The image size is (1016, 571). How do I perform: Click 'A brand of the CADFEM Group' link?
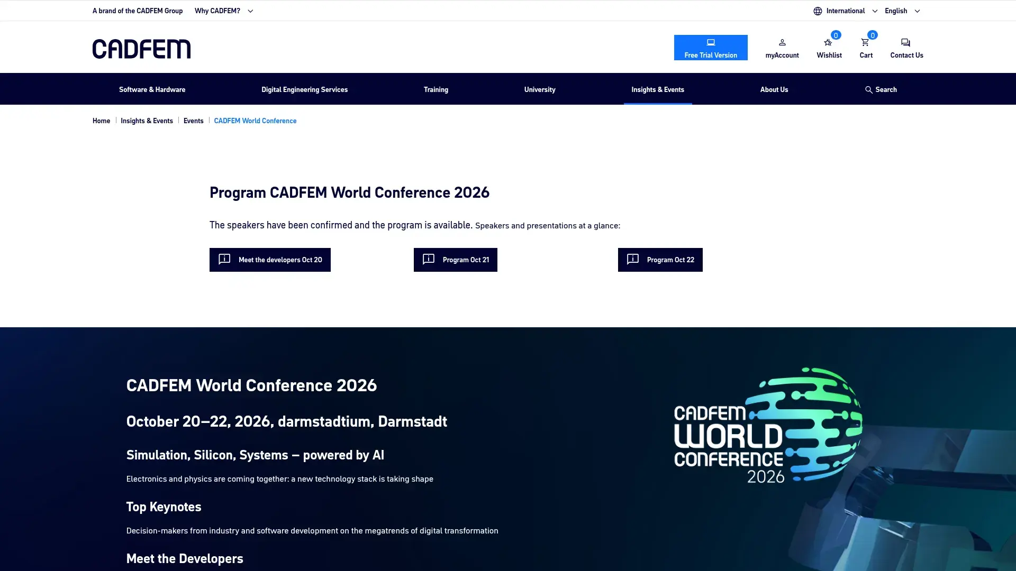point(138,11)
